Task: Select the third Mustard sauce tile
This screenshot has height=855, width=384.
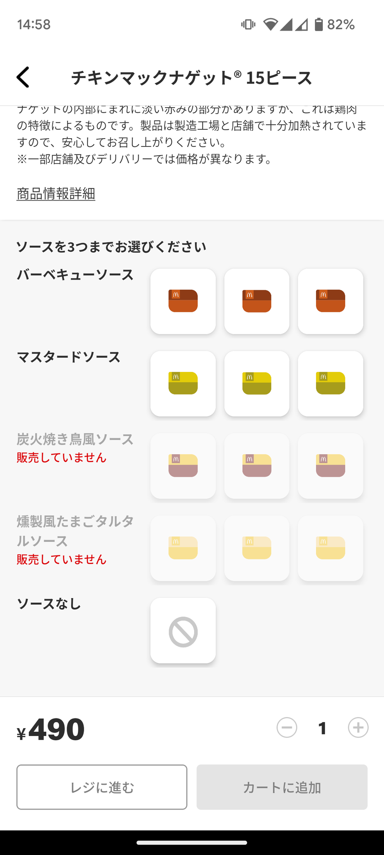Action: [330, 383]
